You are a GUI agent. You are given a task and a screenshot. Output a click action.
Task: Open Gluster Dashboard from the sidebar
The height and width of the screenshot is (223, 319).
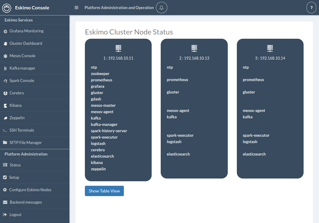point(26,43)
